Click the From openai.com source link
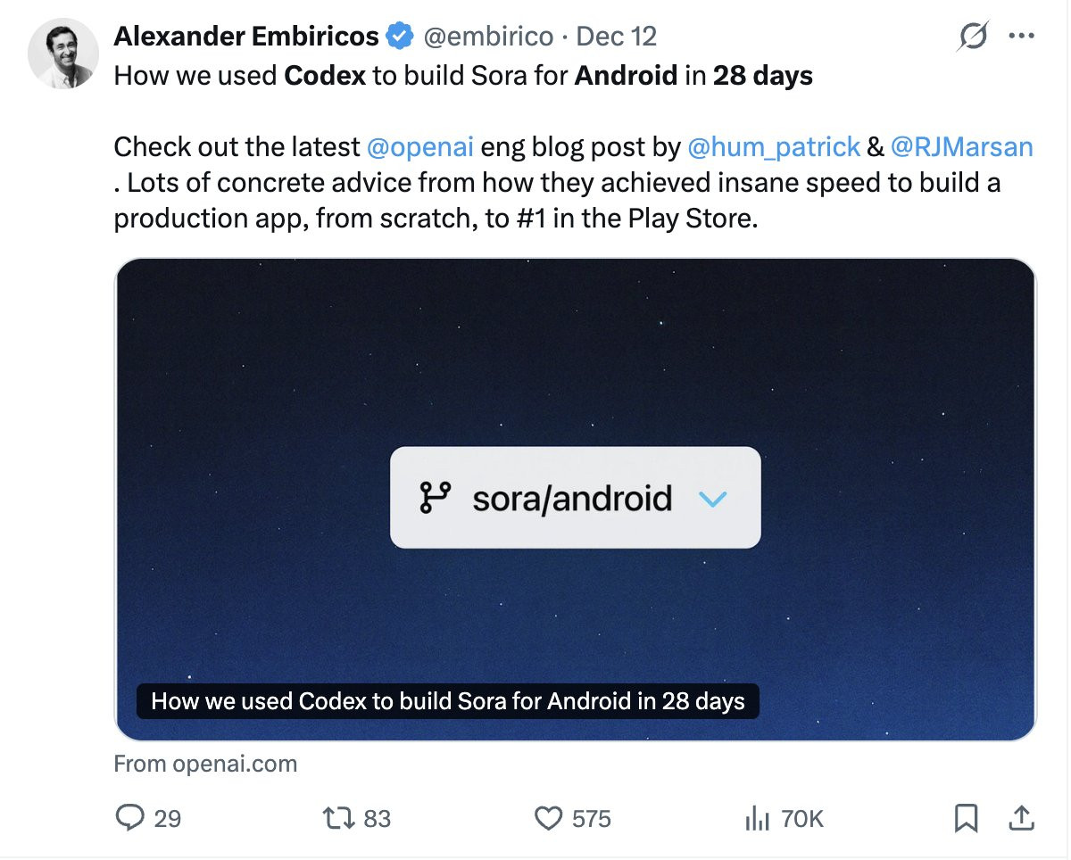 [x=205, y=764]
